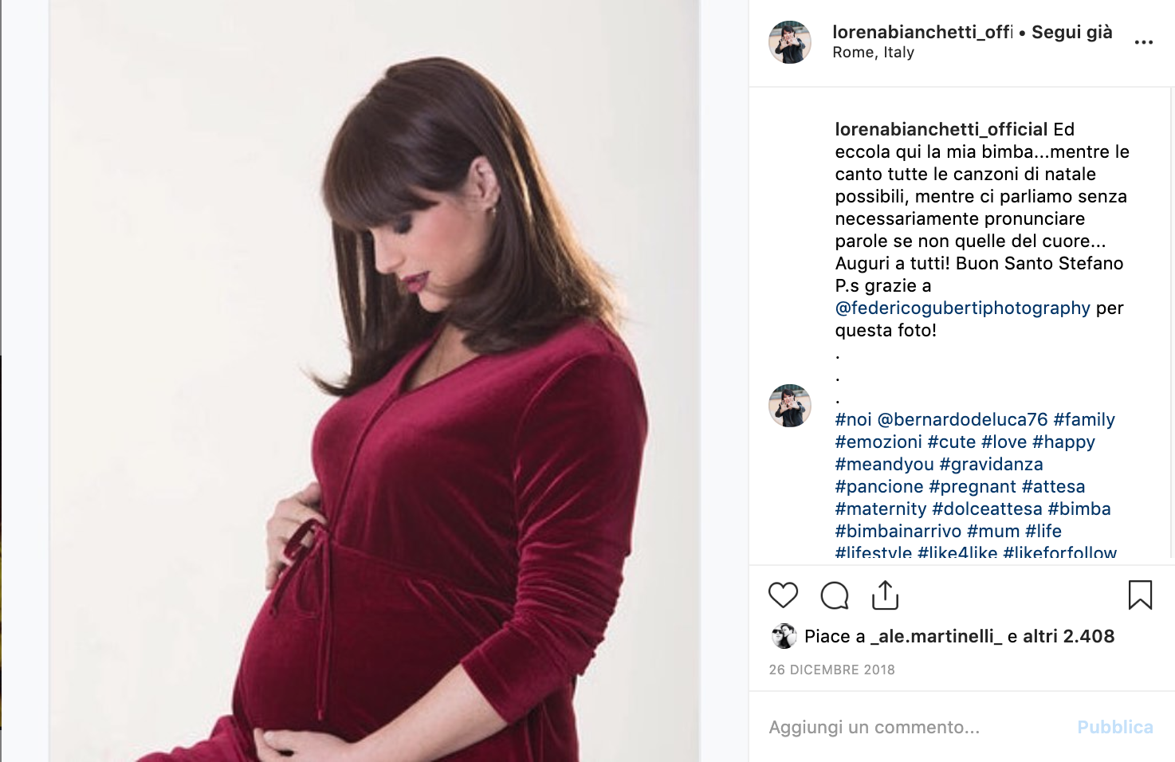The height and width of the screenshot is (762, 1175).
Task: Open the Rome, Italy location link
Action: pyautogui.click(x=873, y=53)
